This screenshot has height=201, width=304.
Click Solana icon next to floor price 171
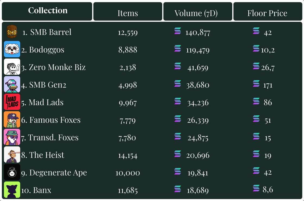click(x=256, y=84)
